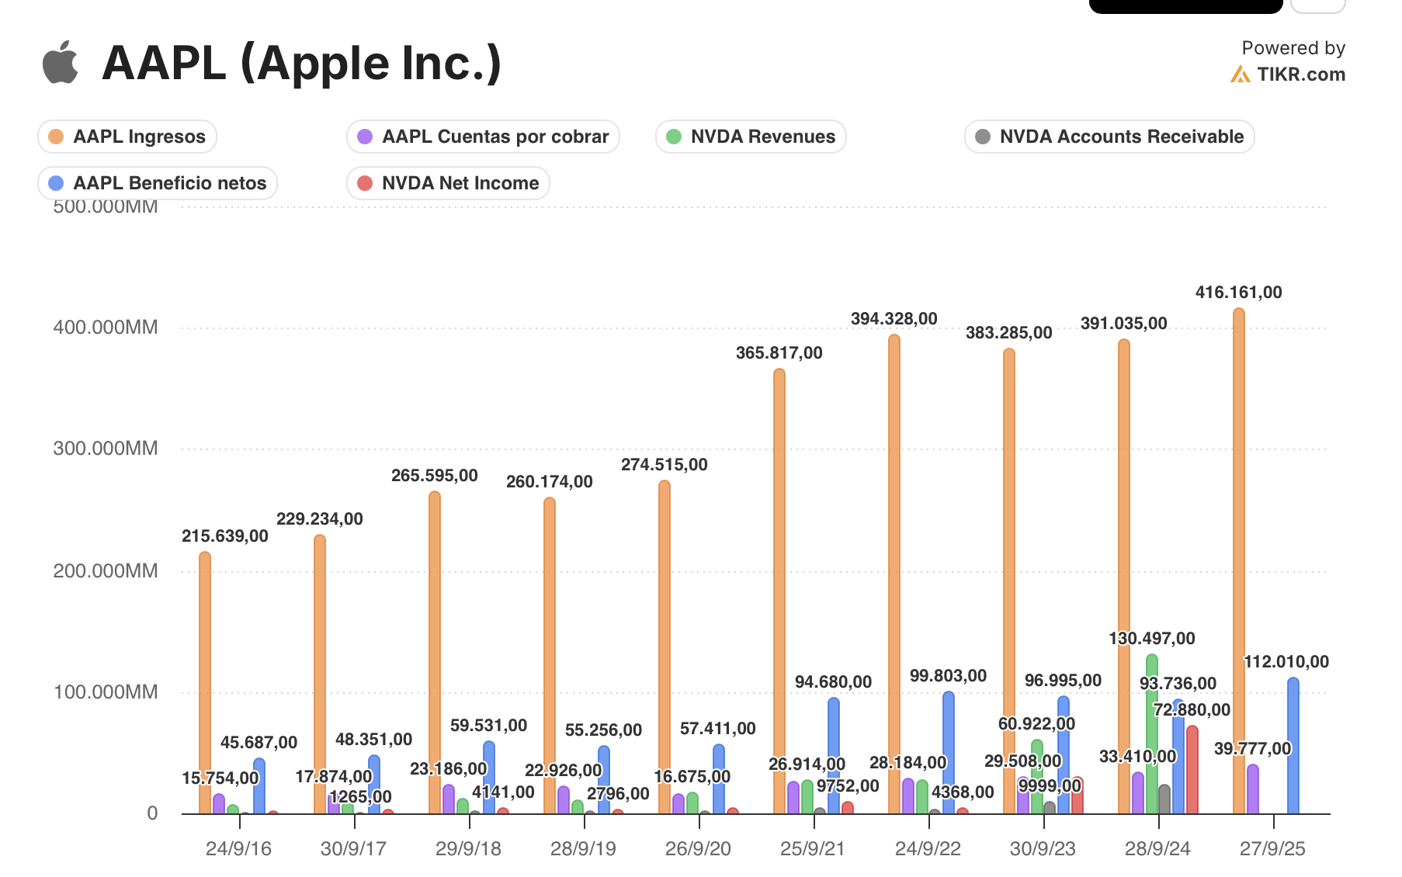The width and height of the screenshot is (1402, 877).
Task: Select the 24/9/16 axis date label
Action: (238, 848)
